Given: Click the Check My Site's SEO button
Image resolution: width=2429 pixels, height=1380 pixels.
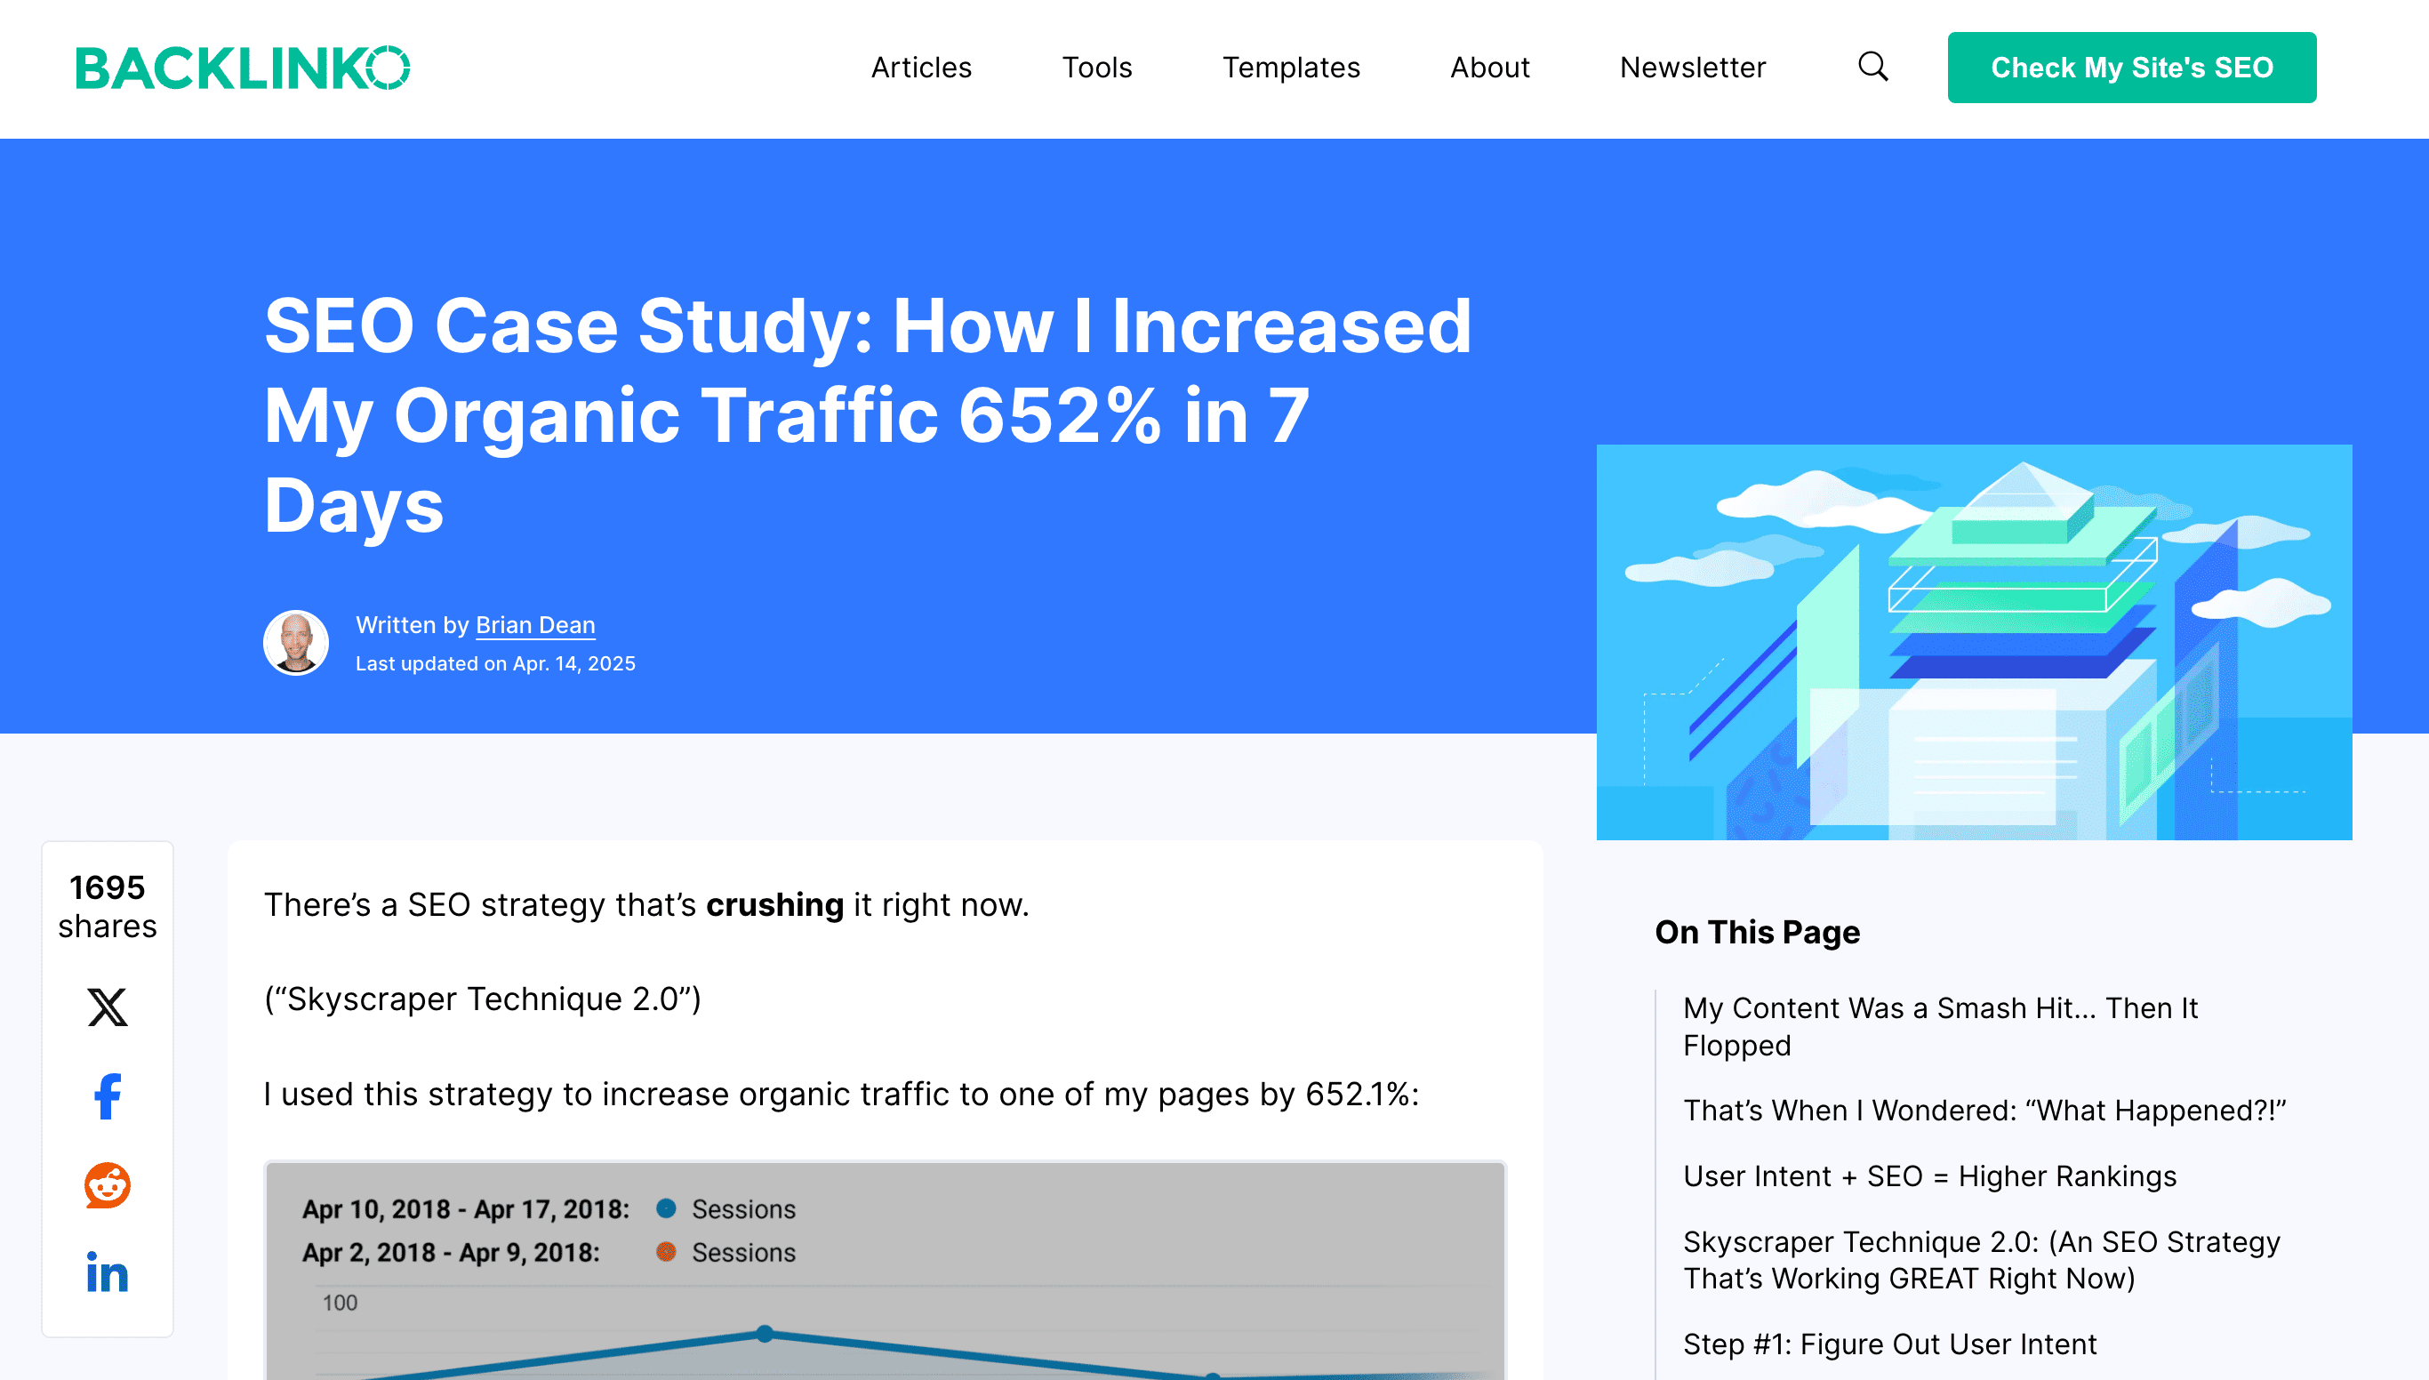Looking at the screenshot, I should [2131, 68].
